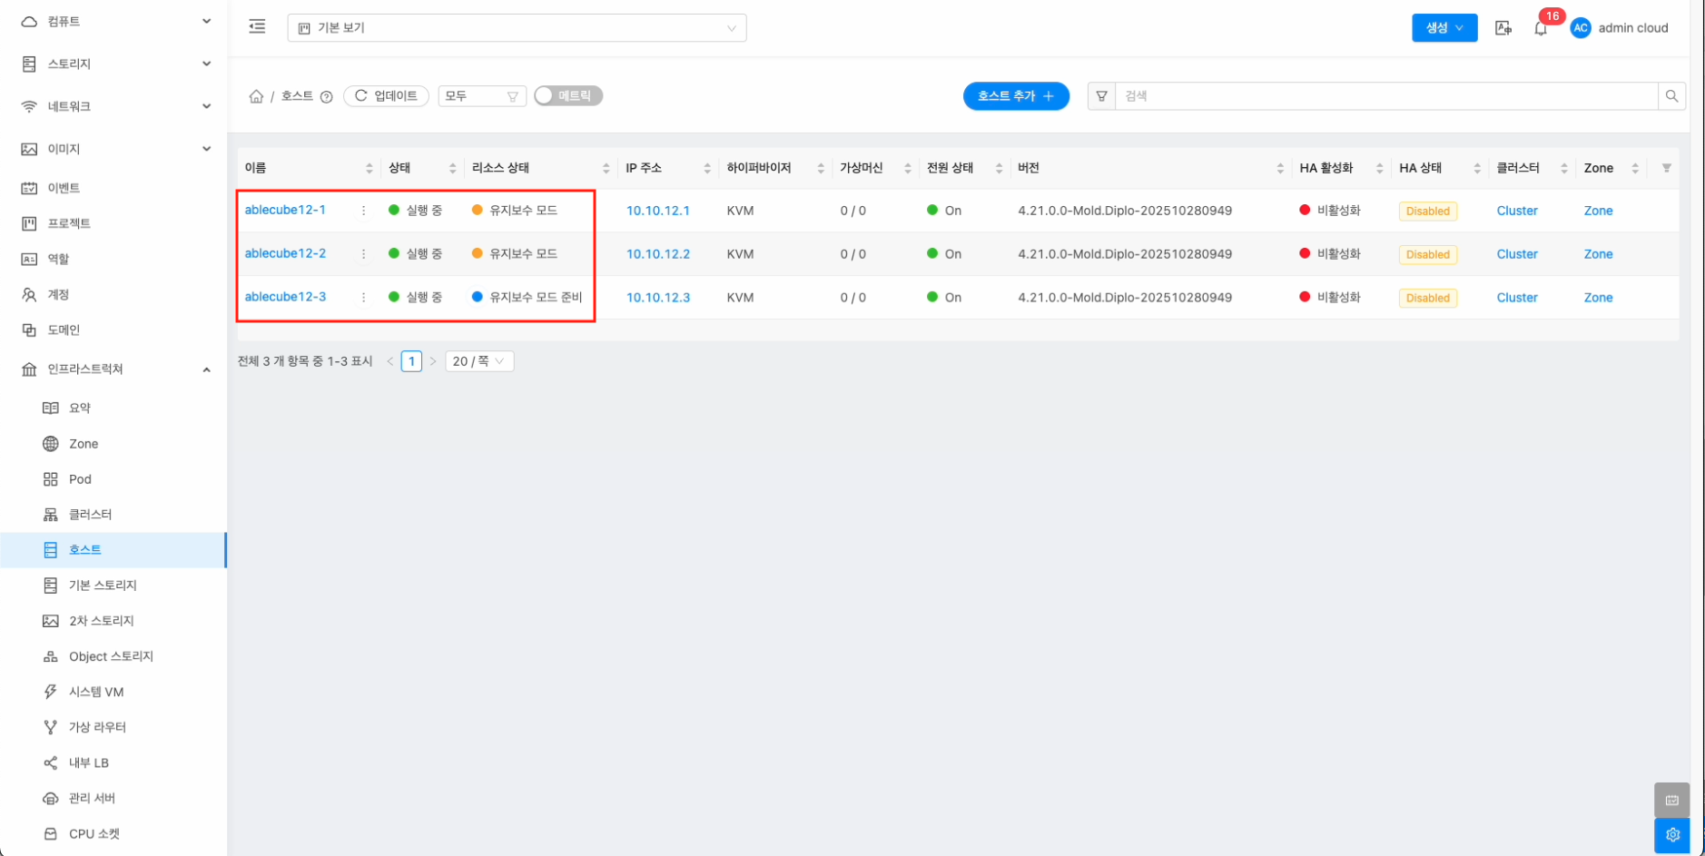Collapse the sidebar with the menu fold icon
The width and height of the screenshot is (1705, 856).
(257, 27)
